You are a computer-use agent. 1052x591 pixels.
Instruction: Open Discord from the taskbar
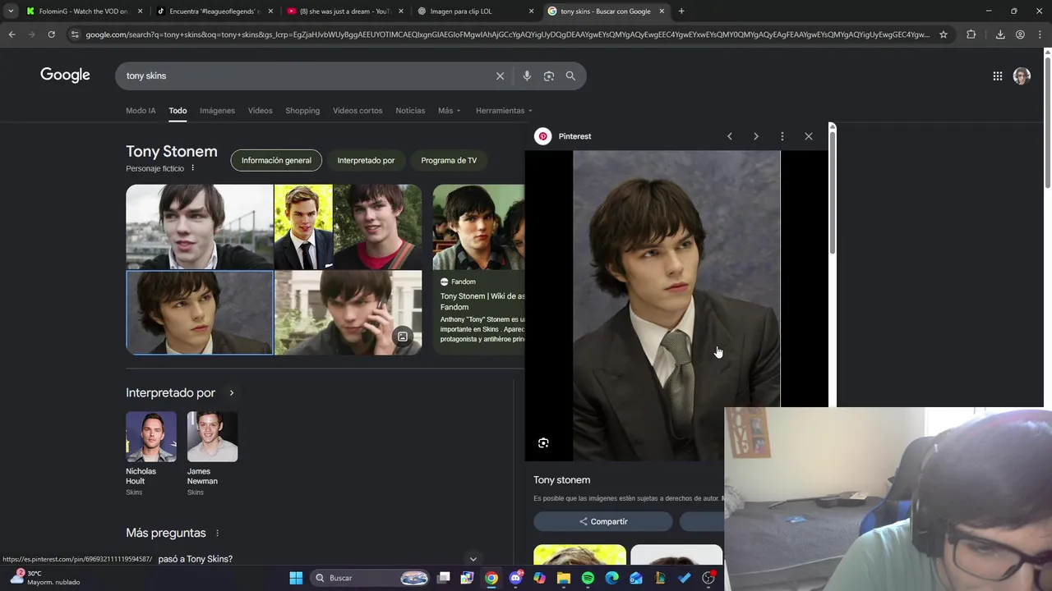coord(515,578)
